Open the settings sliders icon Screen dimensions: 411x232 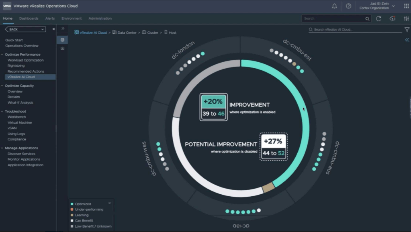[406, 18]
